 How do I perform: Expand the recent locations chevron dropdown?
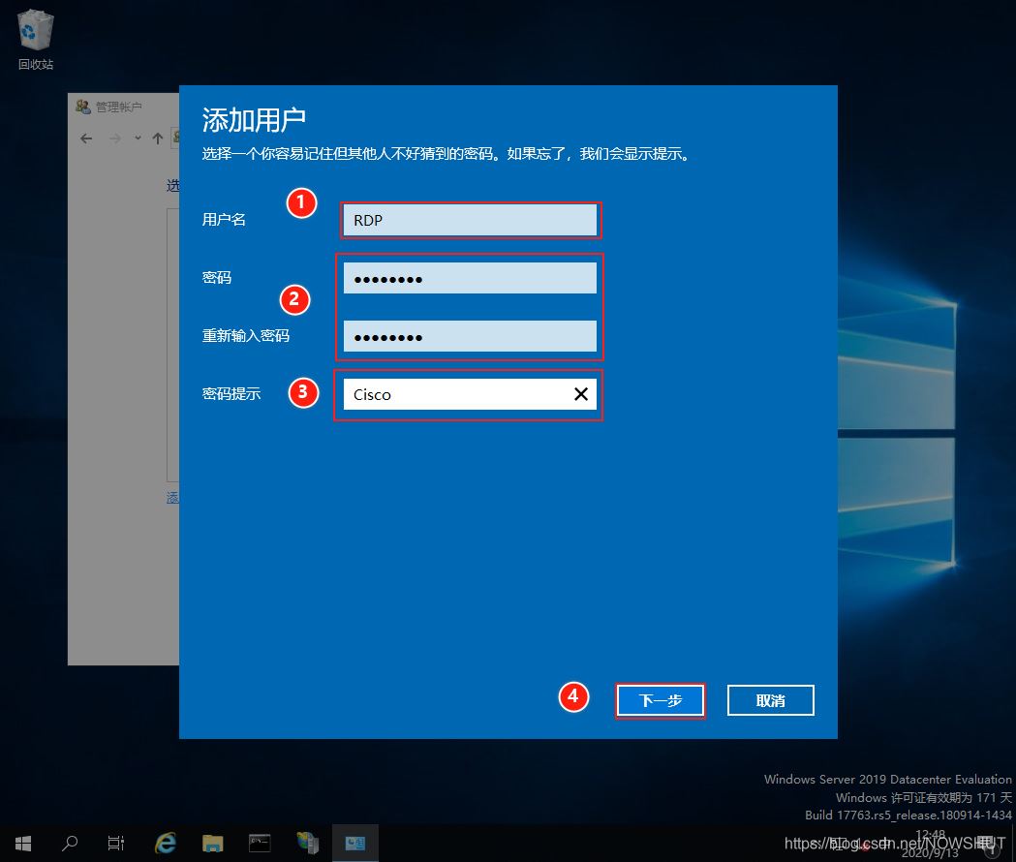pos(138,139)
